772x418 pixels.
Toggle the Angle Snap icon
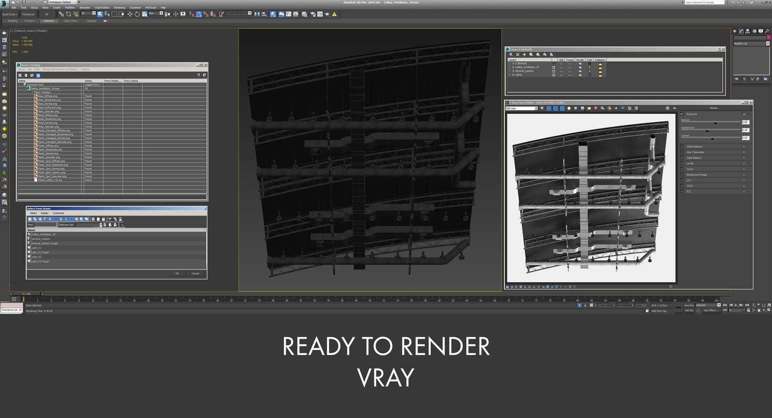coord(199,14)
